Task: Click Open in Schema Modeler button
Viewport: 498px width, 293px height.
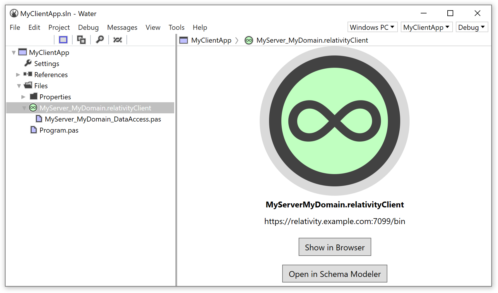Action: (335, 274)
